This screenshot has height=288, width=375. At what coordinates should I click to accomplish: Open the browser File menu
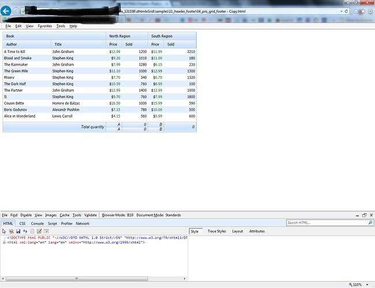8,26
